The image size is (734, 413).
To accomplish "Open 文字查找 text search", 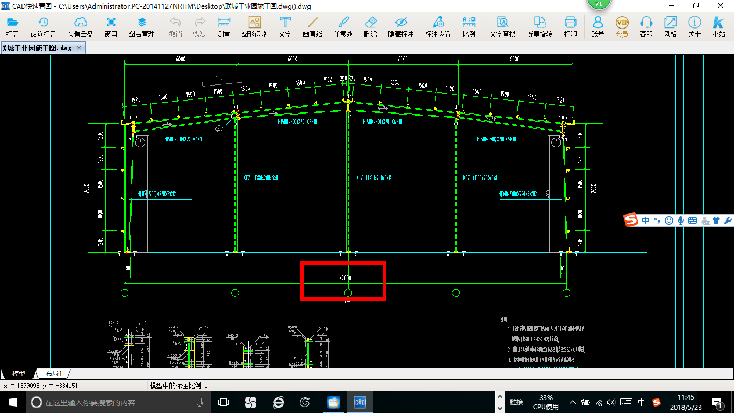I will tap(502, 26).
